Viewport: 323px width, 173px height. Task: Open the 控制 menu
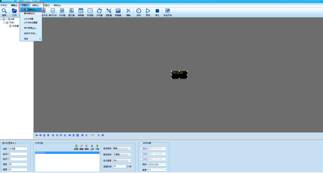coord(36,5)
